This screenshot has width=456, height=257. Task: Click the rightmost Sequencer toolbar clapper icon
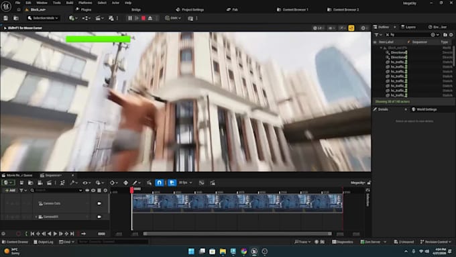coord(213,183)
